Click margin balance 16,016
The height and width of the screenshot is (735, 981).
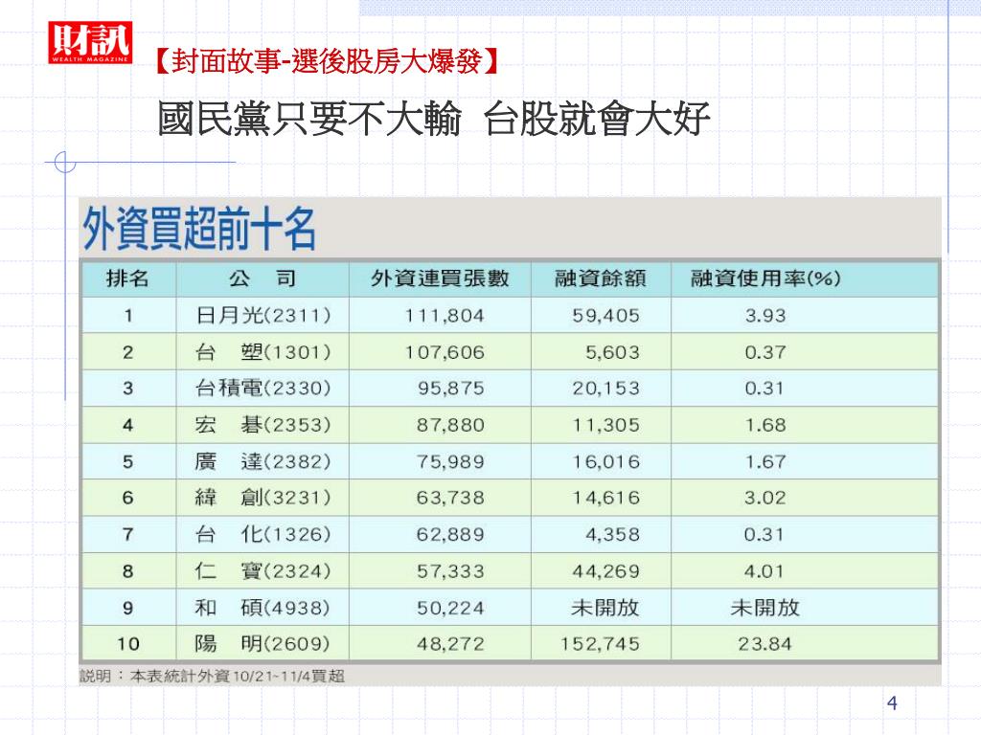click(x=606, y=462)
